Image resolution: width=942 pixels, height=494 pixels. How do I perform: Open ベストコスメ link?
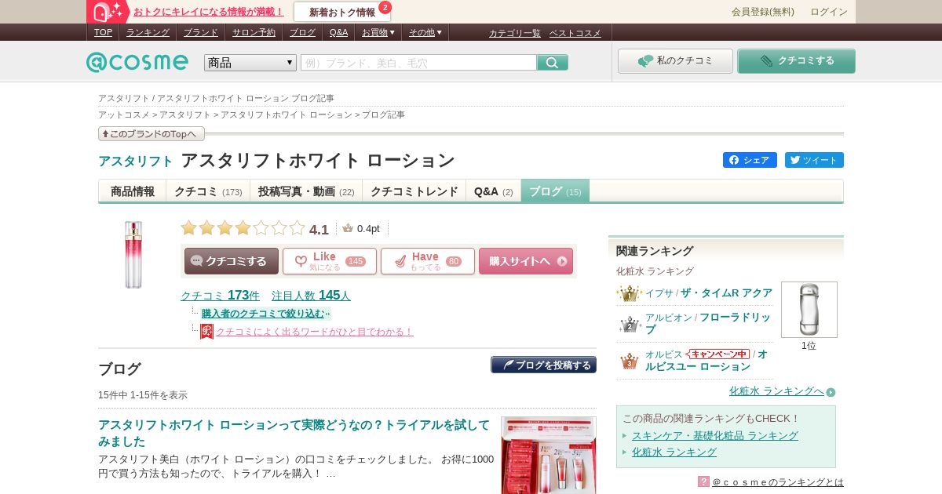[575, 33]
